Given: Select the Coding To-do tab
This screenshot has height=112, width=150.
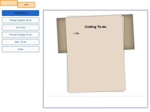Looking at the screenshot, I should [21, 13].
